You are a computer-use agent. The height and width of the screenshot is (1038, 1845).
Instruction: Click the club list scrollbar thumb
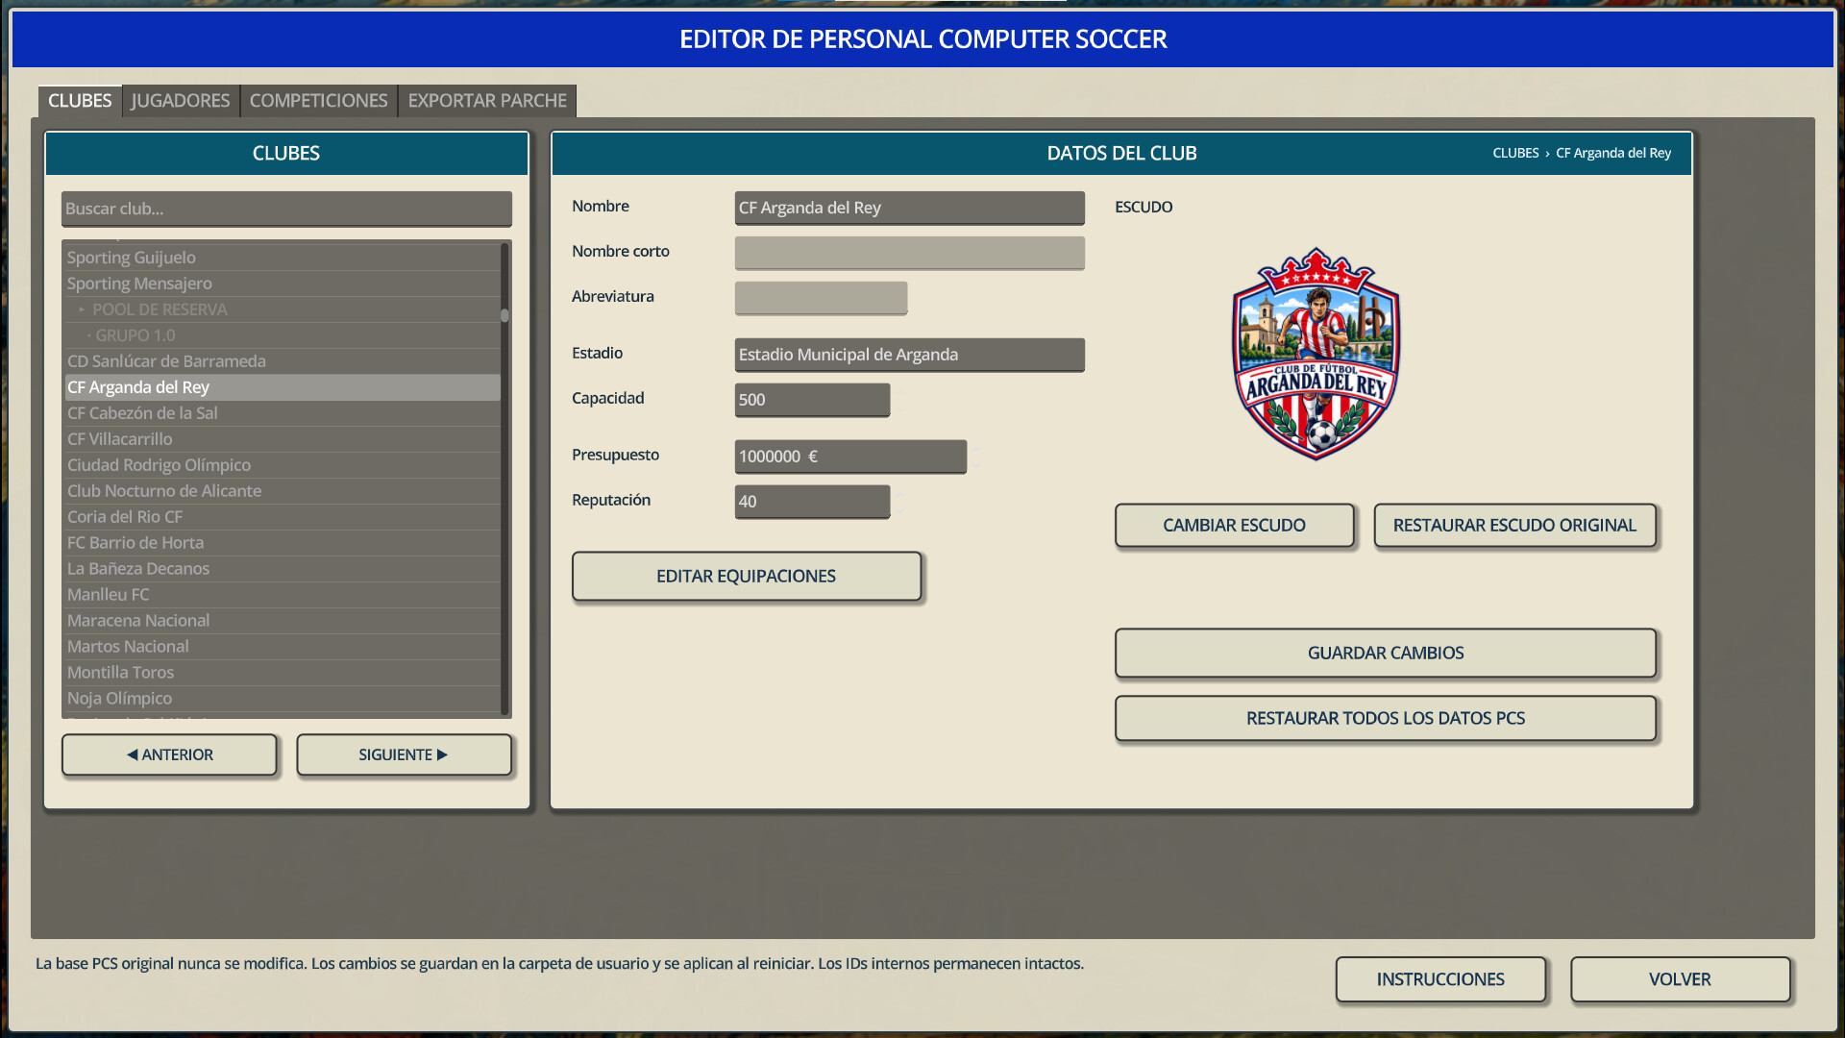coord(504,315)
